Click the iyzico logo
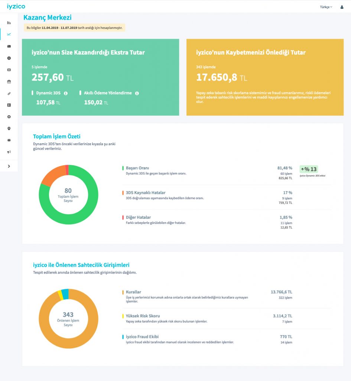This screenshot has height=381, width=351. [x=16, y=7]
